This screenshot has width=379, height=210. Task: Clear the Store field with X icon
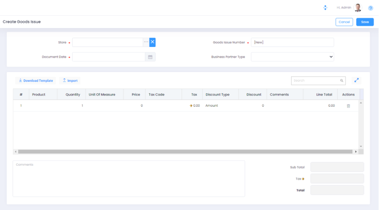click(152, 42)
